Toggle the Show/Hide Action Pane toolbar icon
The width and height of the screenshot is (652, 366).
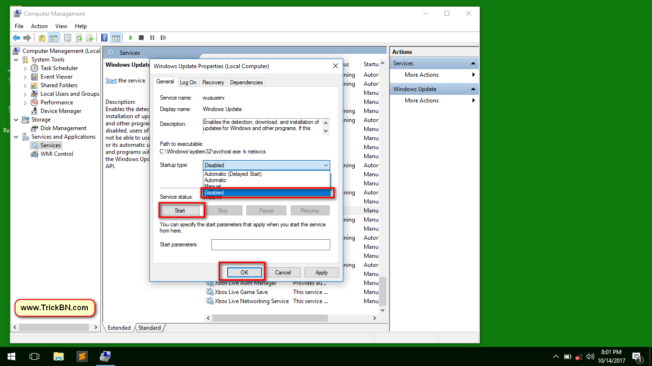click(x=115, y=38)
